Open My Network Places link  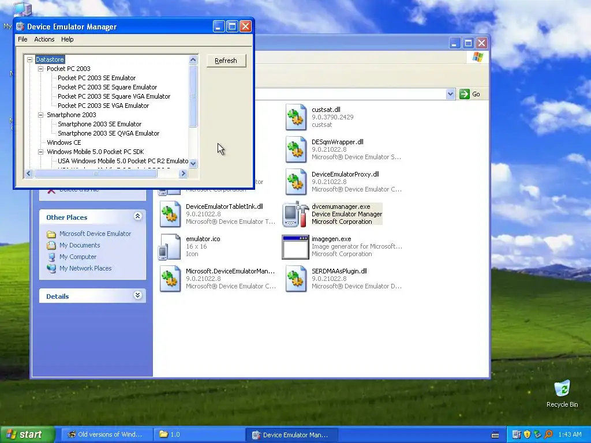85,268
